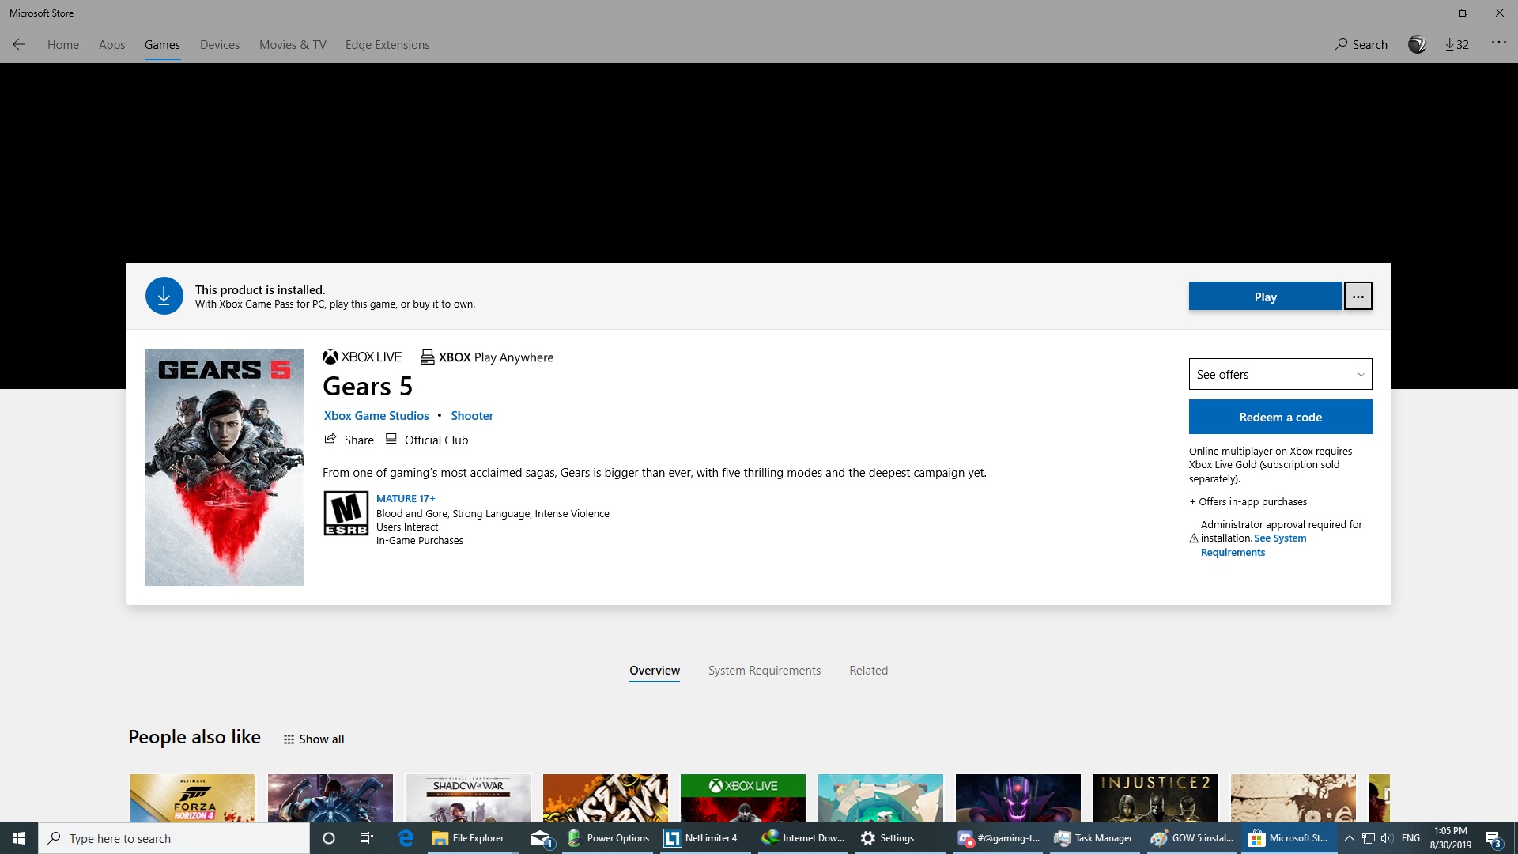
Task: Open network status tray icon
Action: click(x=1369, y=838)
